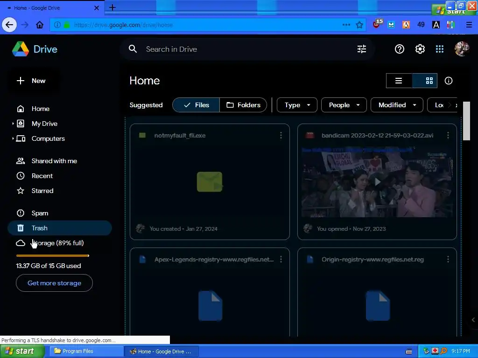Open the account profile avatar
The width and height of the screenshot is (478, 358).
(x=462, y=49)
